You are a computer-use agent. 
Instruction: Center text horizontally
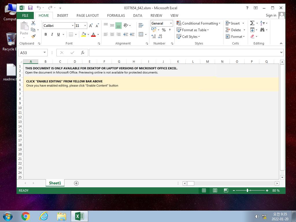tap(112, 34)
